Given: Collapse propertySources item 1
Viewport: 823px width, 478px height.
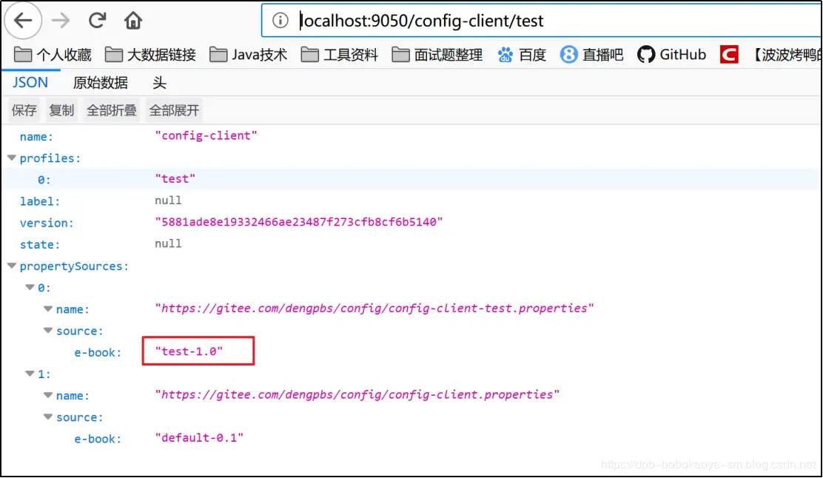Looking at the screenshot, I should [x=30, y=374].
